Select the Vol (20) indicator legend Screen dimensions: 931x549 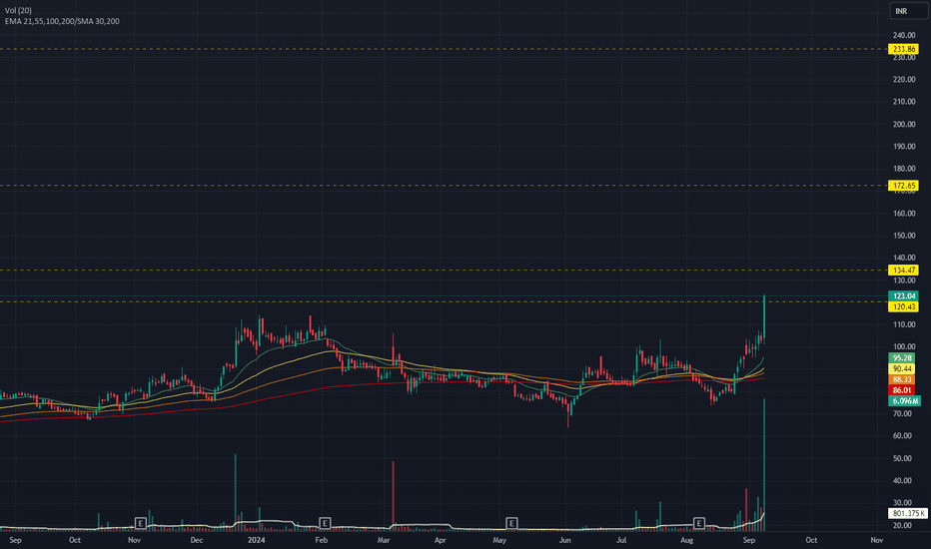point(18,11)
